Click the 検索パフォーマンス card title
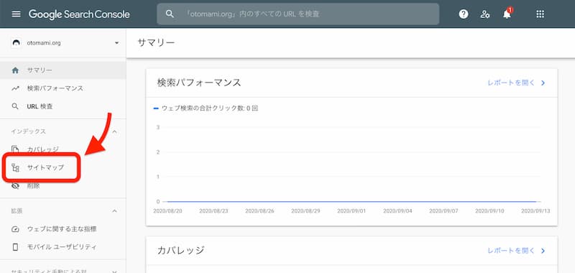The image size is (575, 273). pos(199,83)
